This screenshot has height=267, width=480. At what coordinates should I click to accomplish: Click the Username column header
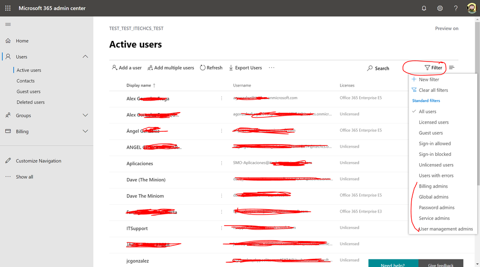click(x=242, y=86)
